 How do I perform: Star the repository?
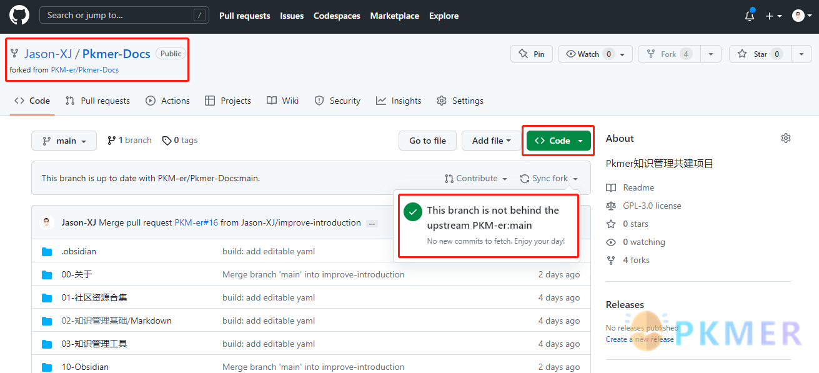point(760,54)
